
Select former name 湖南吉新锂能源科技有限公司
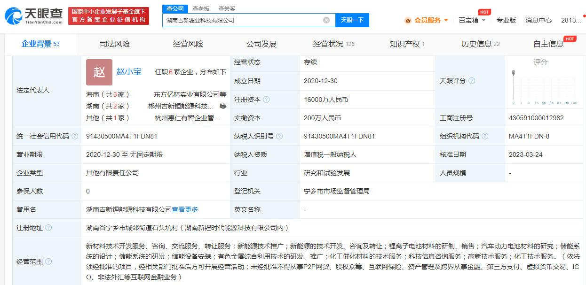tap(129, 209)
